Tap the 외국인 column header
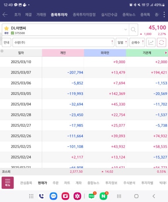Screen dimensions: 168x202 (x=105, y=53)
